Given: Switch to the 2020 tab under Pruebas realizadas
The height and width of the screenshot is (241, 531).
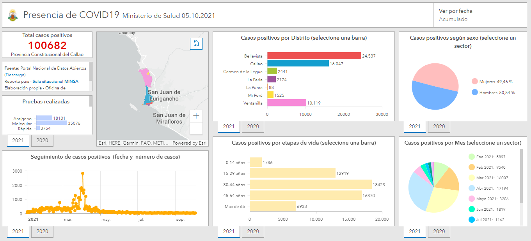Looking at the screenshot, I should pos(42,140).
